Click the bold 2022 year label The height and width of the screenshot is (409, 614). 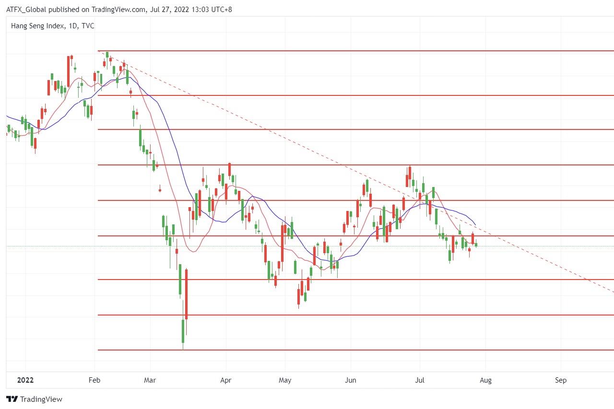25,380
